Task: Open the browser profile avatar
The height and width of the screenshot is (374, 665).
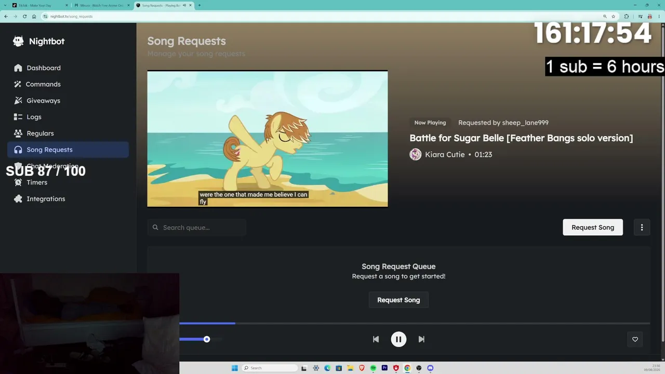Action: pyautogui.click(x=649, y=16)
